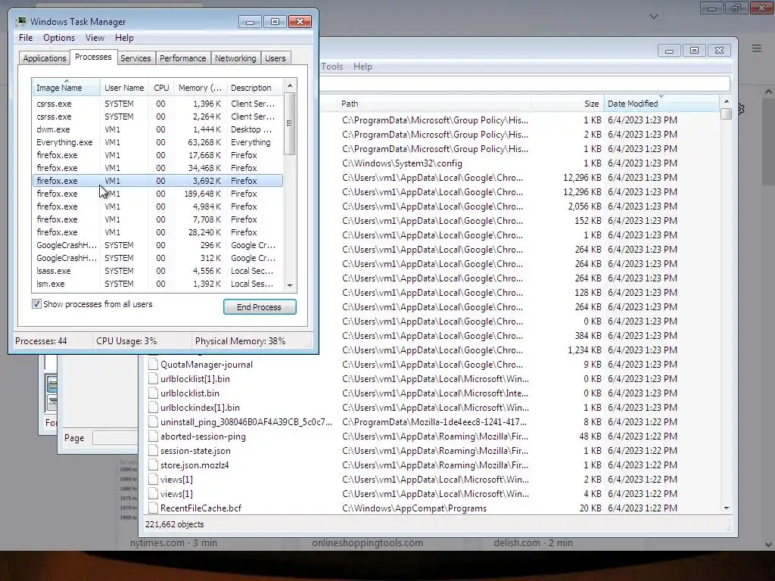Click Everything results scroll down arrow
This screenshot has width=775, height=581.
pyautogui.click(x=726, y=508)
